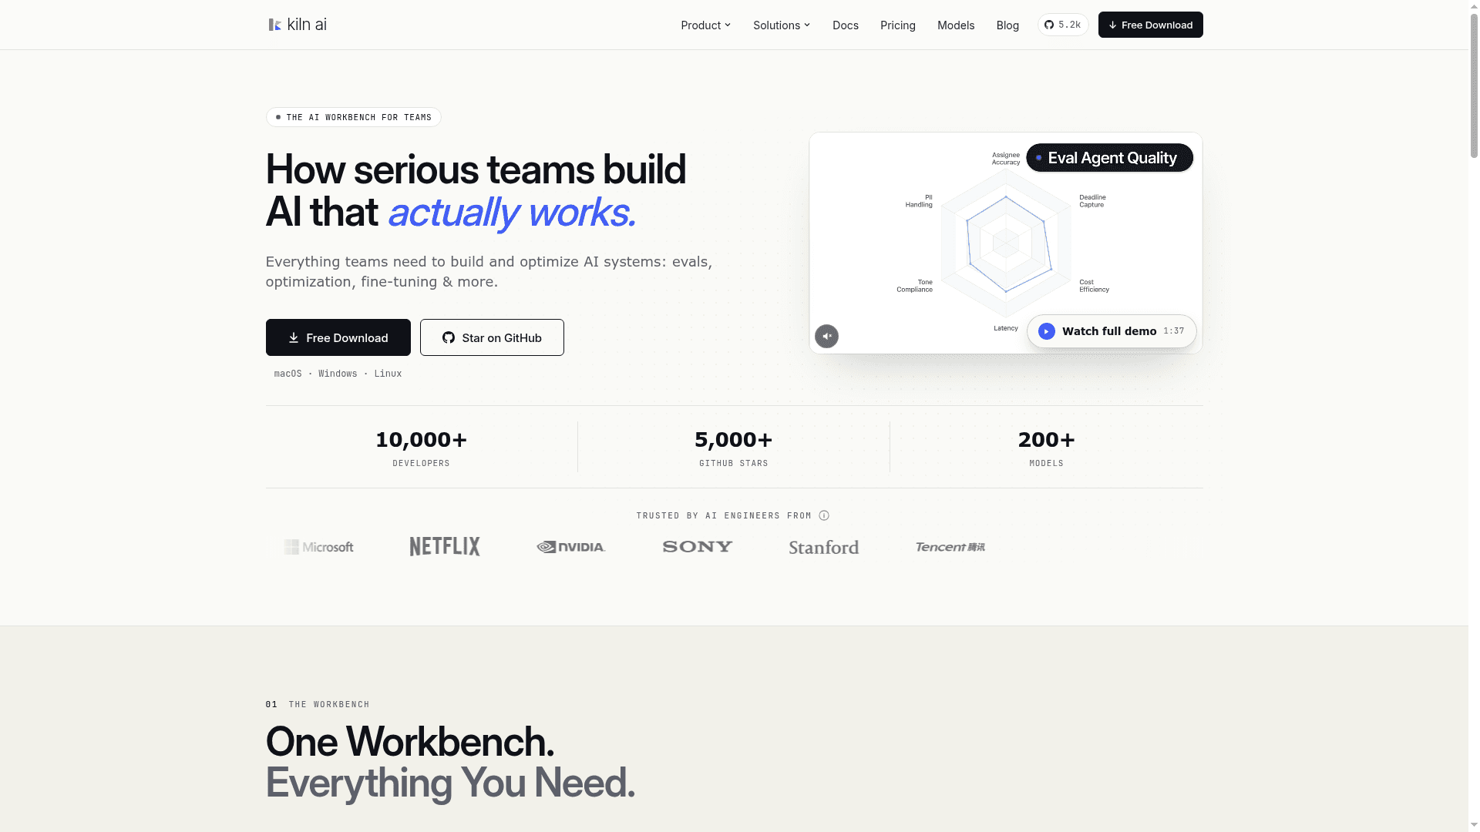Click the demo video radar chart thumbnail
This screenshot has height=832, width=1480.
(1005, 243)
